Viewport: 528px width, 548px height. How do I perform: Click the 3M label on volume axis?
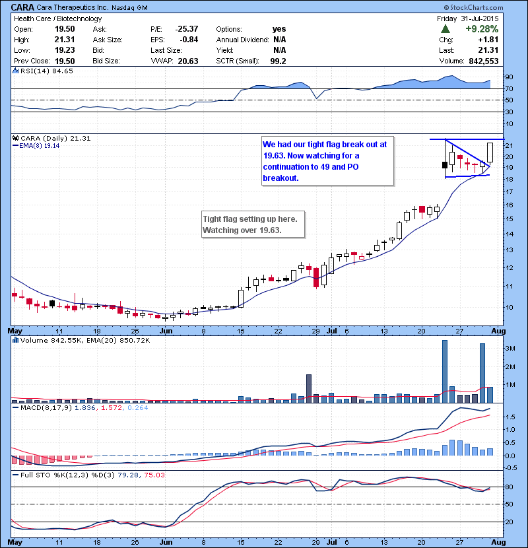coord(511,349)
